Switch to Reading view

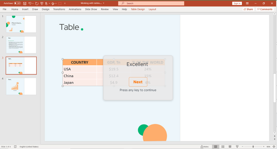click(x=230, y=146)
